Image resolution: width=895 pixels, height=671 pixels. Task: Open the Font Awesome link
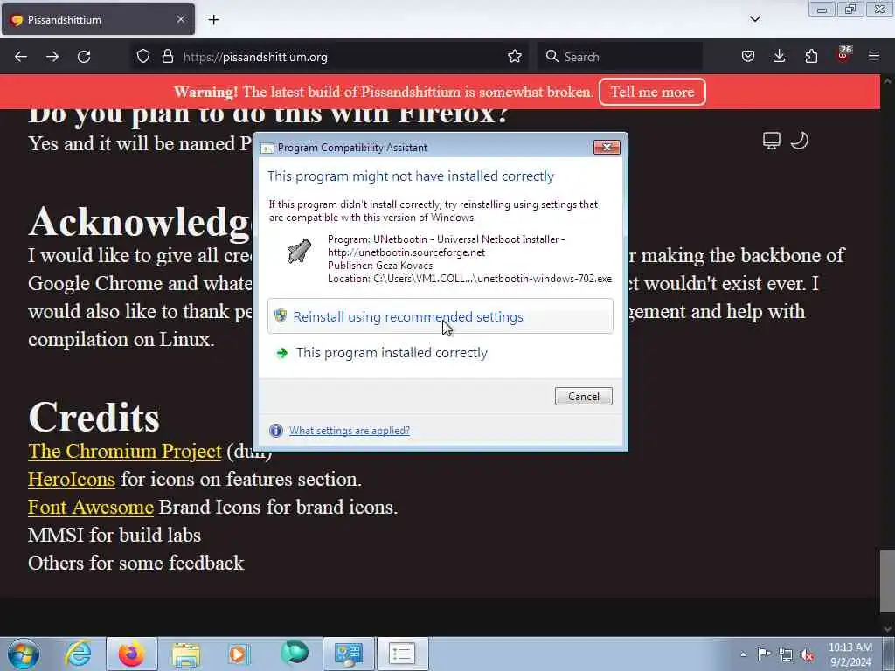tap(91, 507)
